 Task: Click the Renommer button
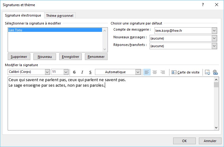pyautogui.click(x=96, y=57)
